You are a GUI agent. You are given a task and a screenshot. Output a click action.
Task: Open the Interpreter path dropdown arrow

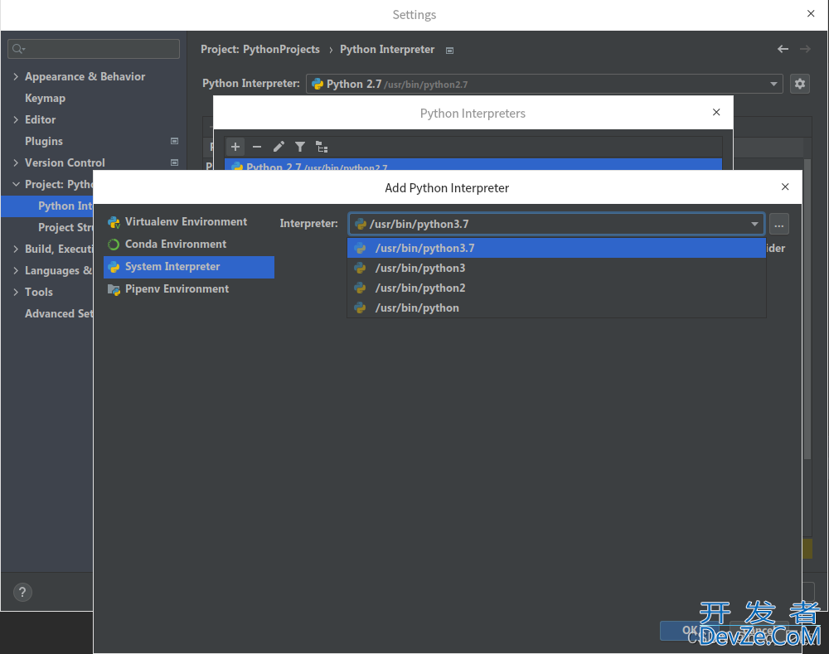tap(754, 224)
